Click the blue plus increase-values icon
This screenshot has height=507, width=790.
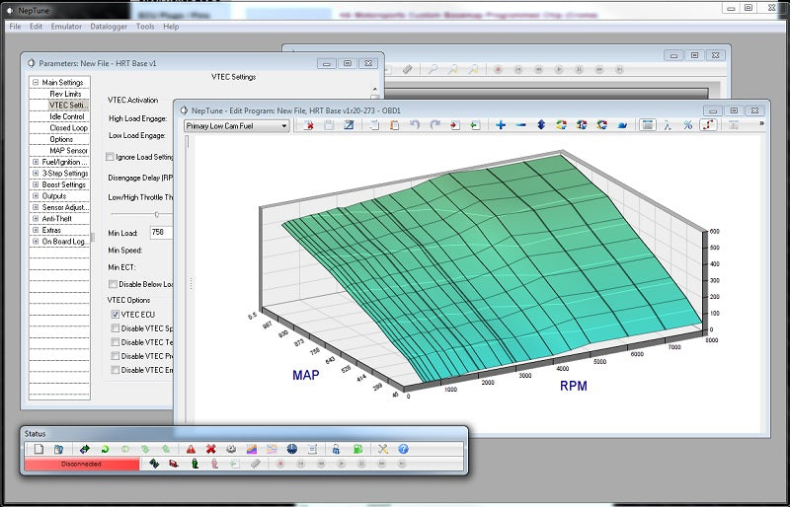tap(501, 125)
